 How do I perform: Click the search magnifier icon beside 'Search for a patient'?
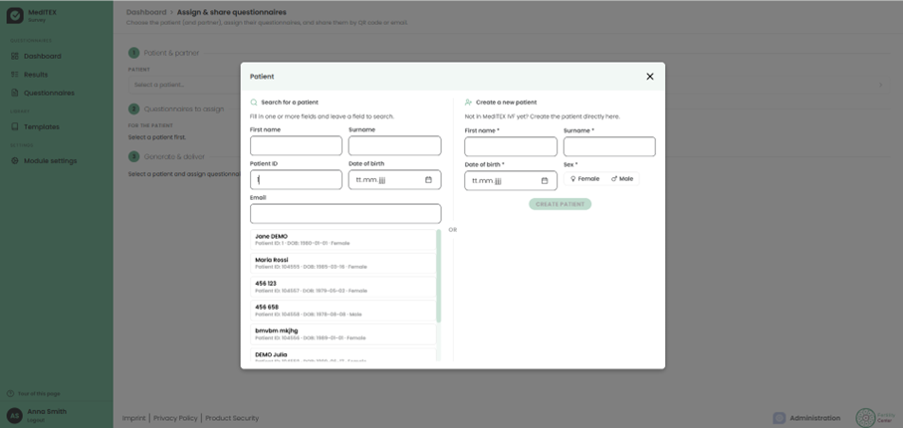pos(254,103)
